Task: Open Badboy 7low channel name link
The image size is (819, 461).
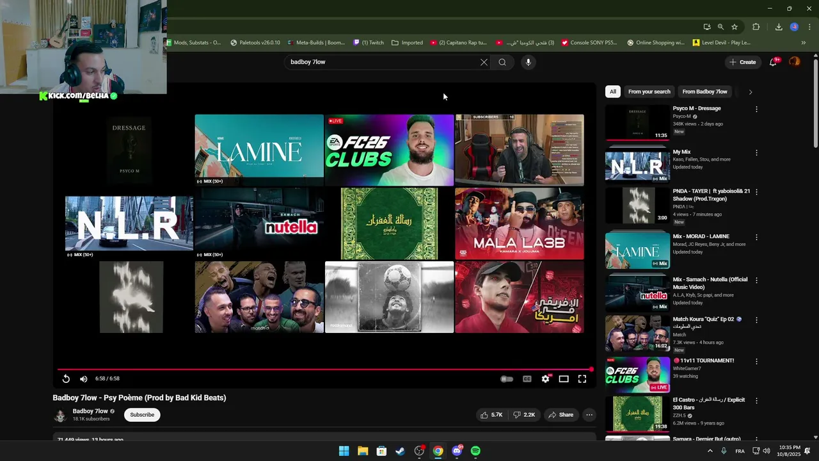Action: [90, 411]
